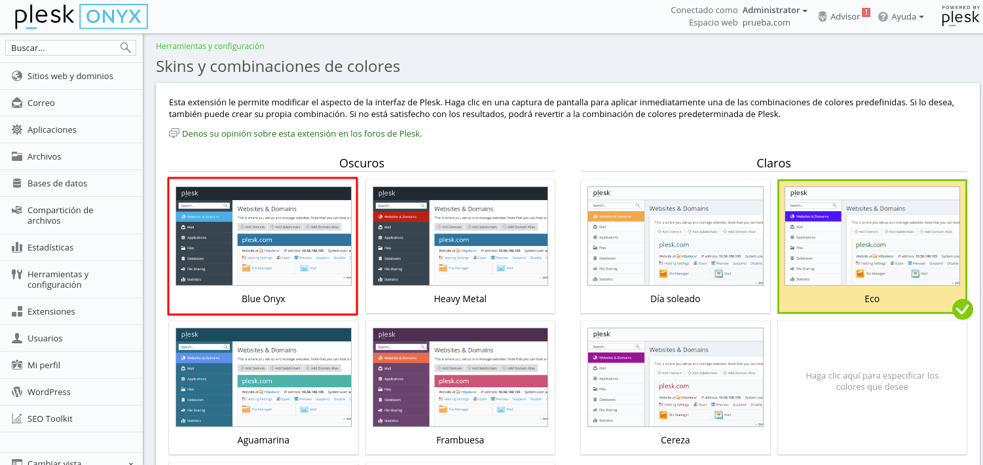Click the search magnifier icon
Screen dimensions: 983x465
(x=126, y=48)
